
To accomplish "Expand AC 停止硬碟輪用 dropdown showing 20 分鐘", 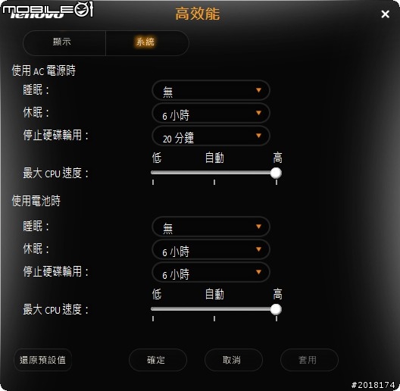I will click(211, 136).
